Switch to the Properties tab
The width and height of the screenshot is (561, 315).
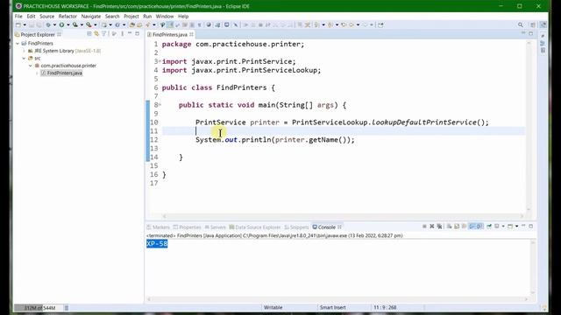[187, 227]
